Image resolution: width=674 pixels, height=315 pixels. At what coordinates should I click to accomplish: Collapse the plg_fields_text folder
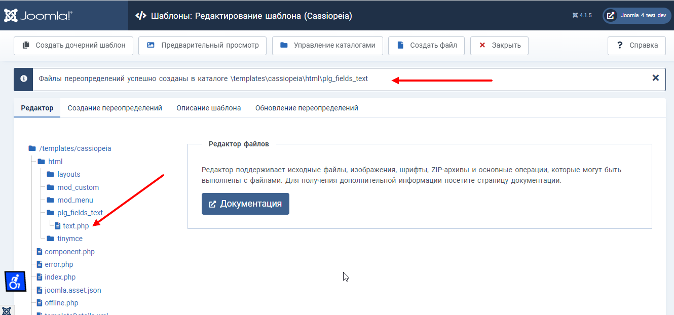[80, 213]
